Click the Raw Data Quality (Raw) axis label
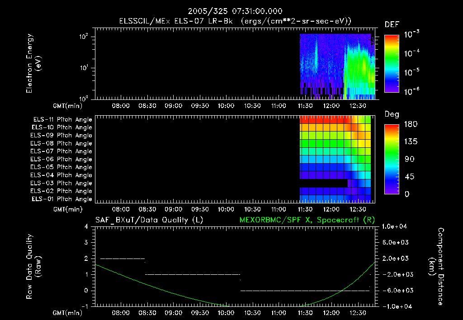Image resolution: width=463 pixels, height=320 pixels. 33,267
